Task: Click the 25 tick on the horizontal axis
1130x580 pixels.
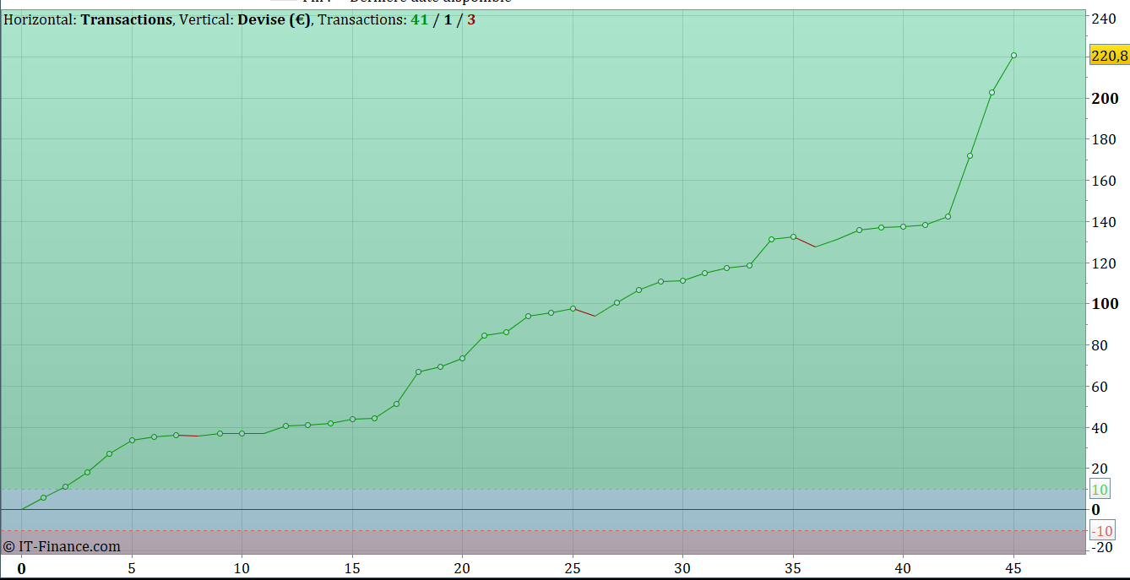Action: pos(573,568)
